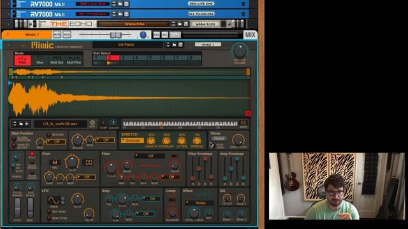Open the sample edit button

92,123
